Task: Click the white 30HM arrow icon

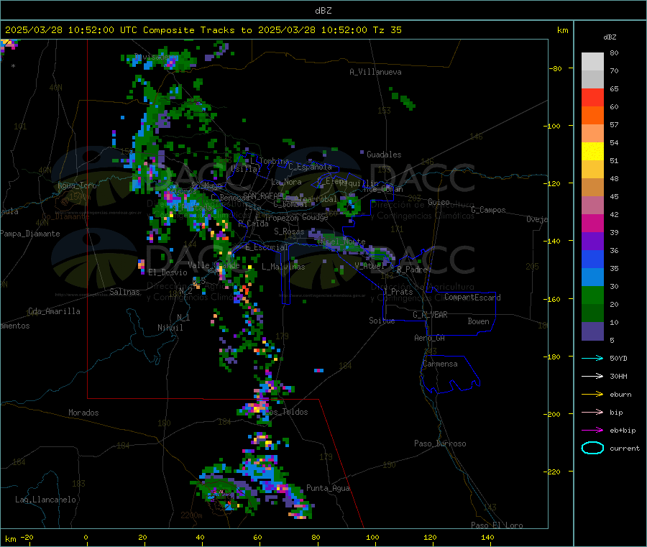Action: point(592,376)
